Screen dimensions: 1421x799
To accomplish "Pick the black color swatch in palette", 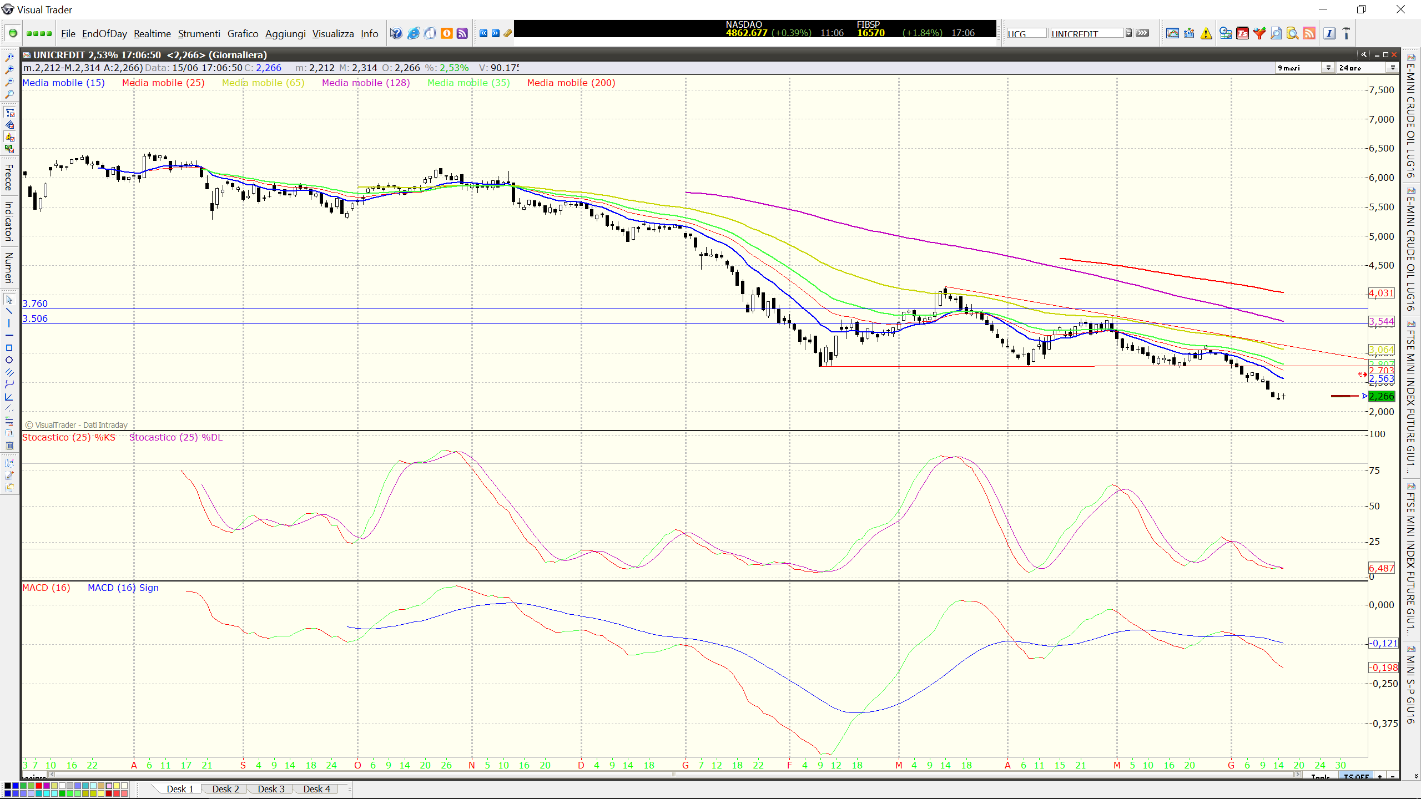I will click(8, 786).
